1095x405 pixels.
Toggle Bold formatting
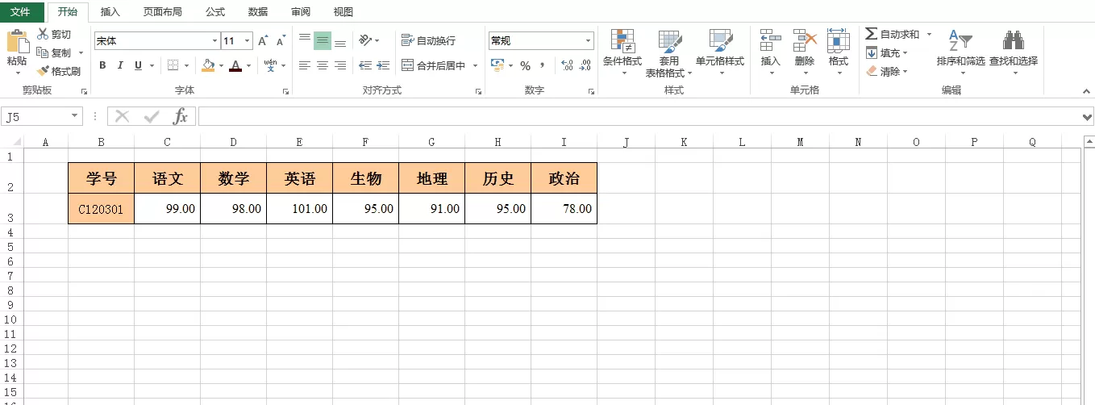102,65
